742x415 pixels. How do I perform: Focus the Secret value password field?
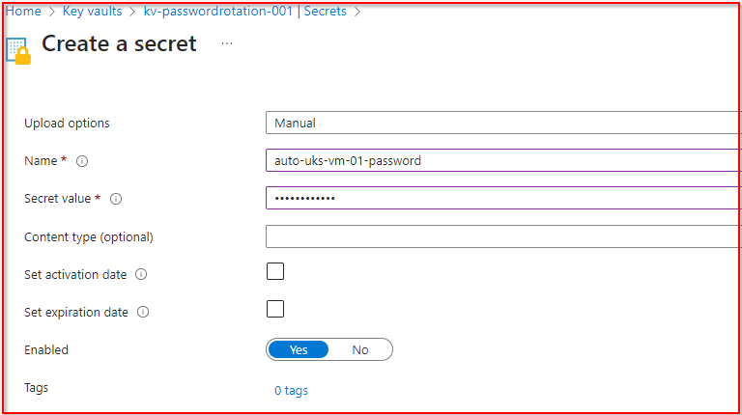(502, 199)
